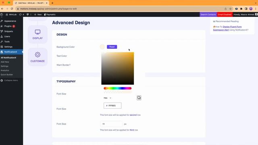Click Search Contacts button

(x=208, y=14)
